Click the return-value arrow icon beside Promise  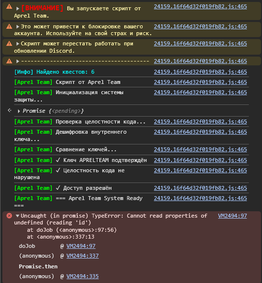pyautogui.click(x=10, y=110)
